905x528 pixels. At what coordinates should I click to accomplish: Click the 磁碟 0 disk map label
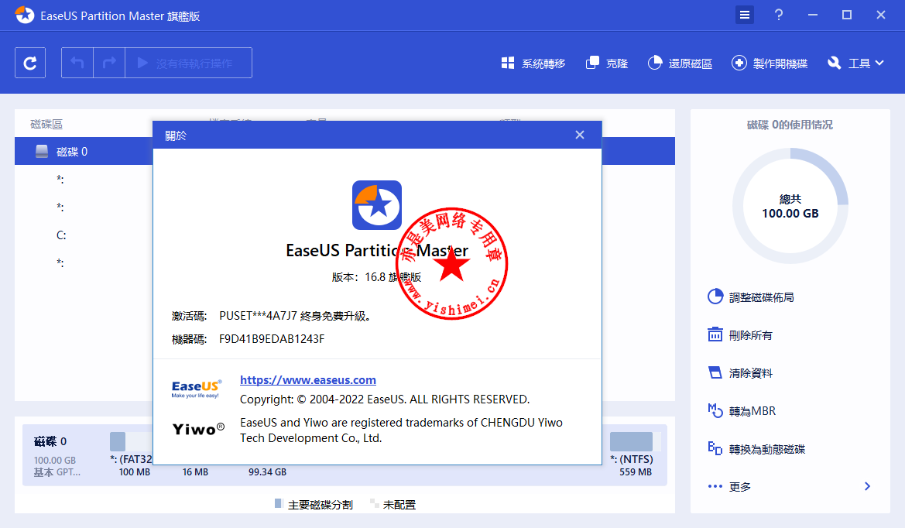(x=50, y=441)
